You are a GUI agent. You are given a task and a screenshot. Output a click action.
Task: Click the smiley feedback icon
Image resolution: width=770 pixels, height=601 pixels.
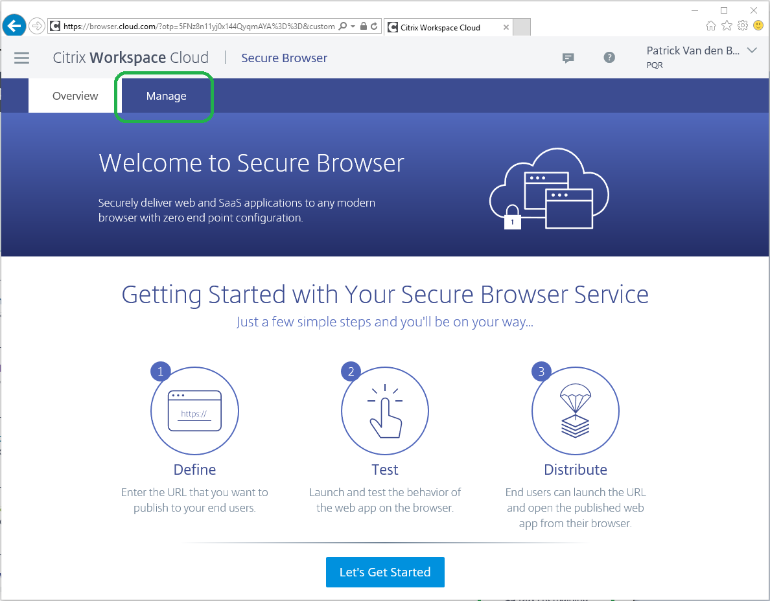(x=758, y=25)
